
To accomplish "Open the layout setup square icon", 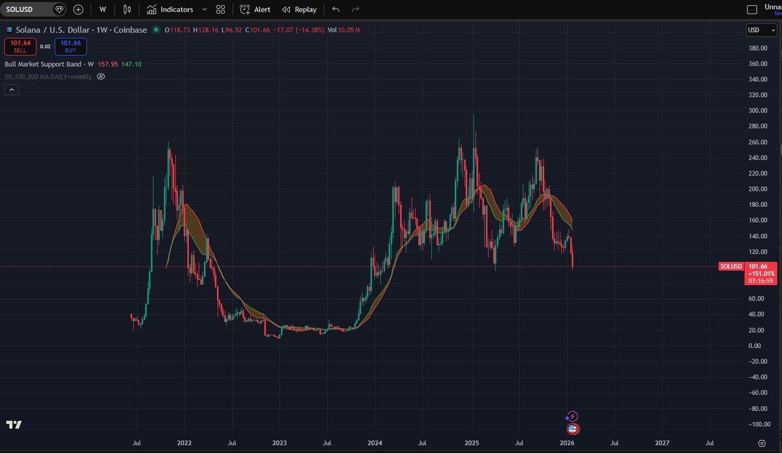I will pos(752,10).
